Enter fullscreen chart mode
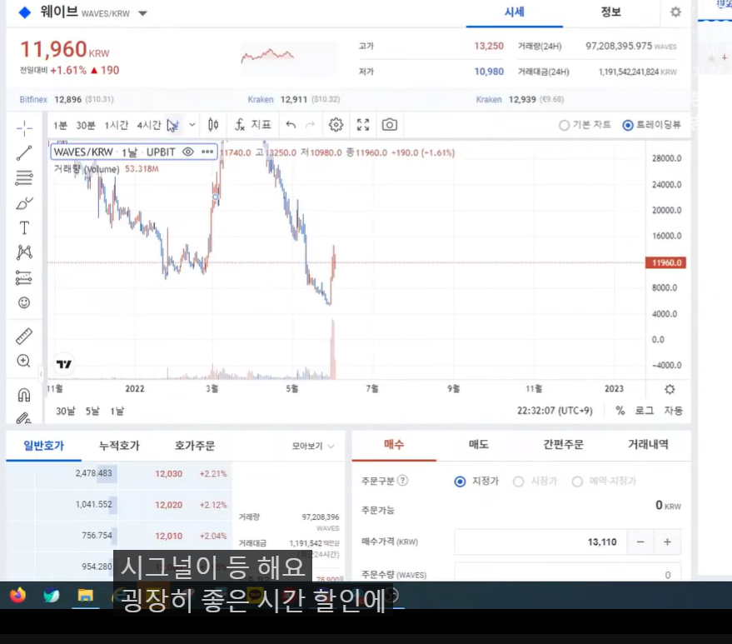This screenshot has height=644, width=732. (x=363, y=125)
